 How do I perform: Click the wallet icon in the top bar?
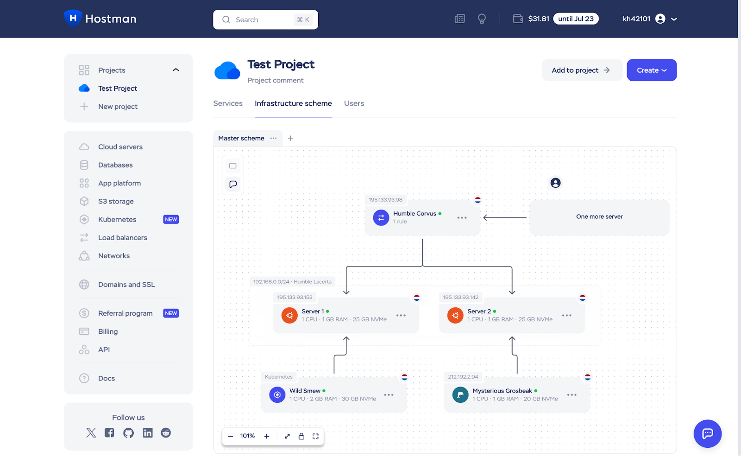[x=518, y=19]
